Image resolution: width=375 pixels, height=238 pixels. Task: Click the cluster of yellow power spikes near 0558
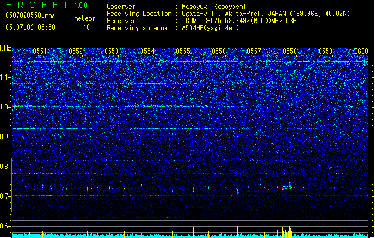click(287, 232)
